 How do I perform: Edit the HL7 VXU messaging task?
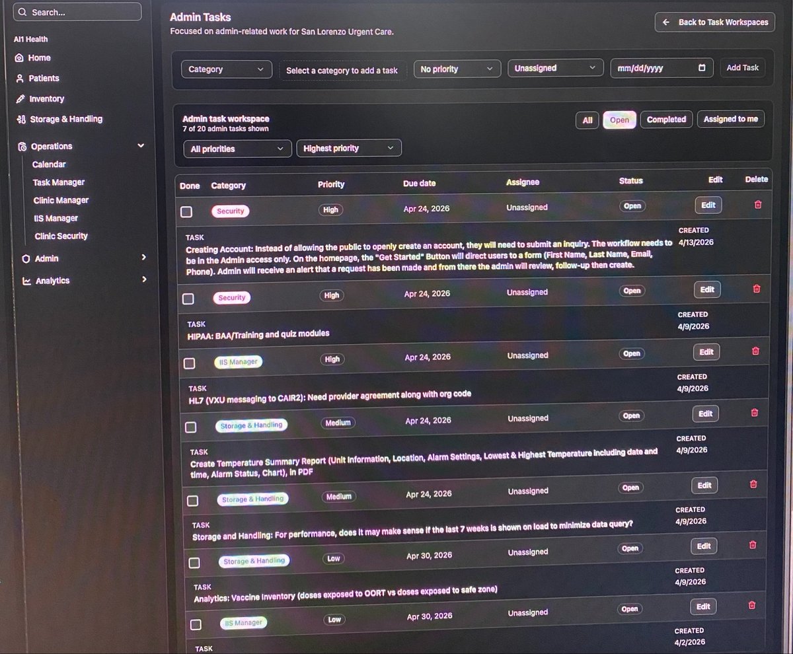706,352
